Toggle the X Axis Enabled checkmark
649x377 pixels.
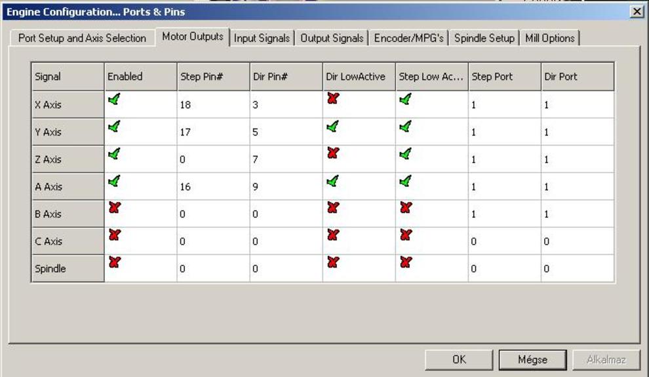pyautogui.click(x=115, y=100)
